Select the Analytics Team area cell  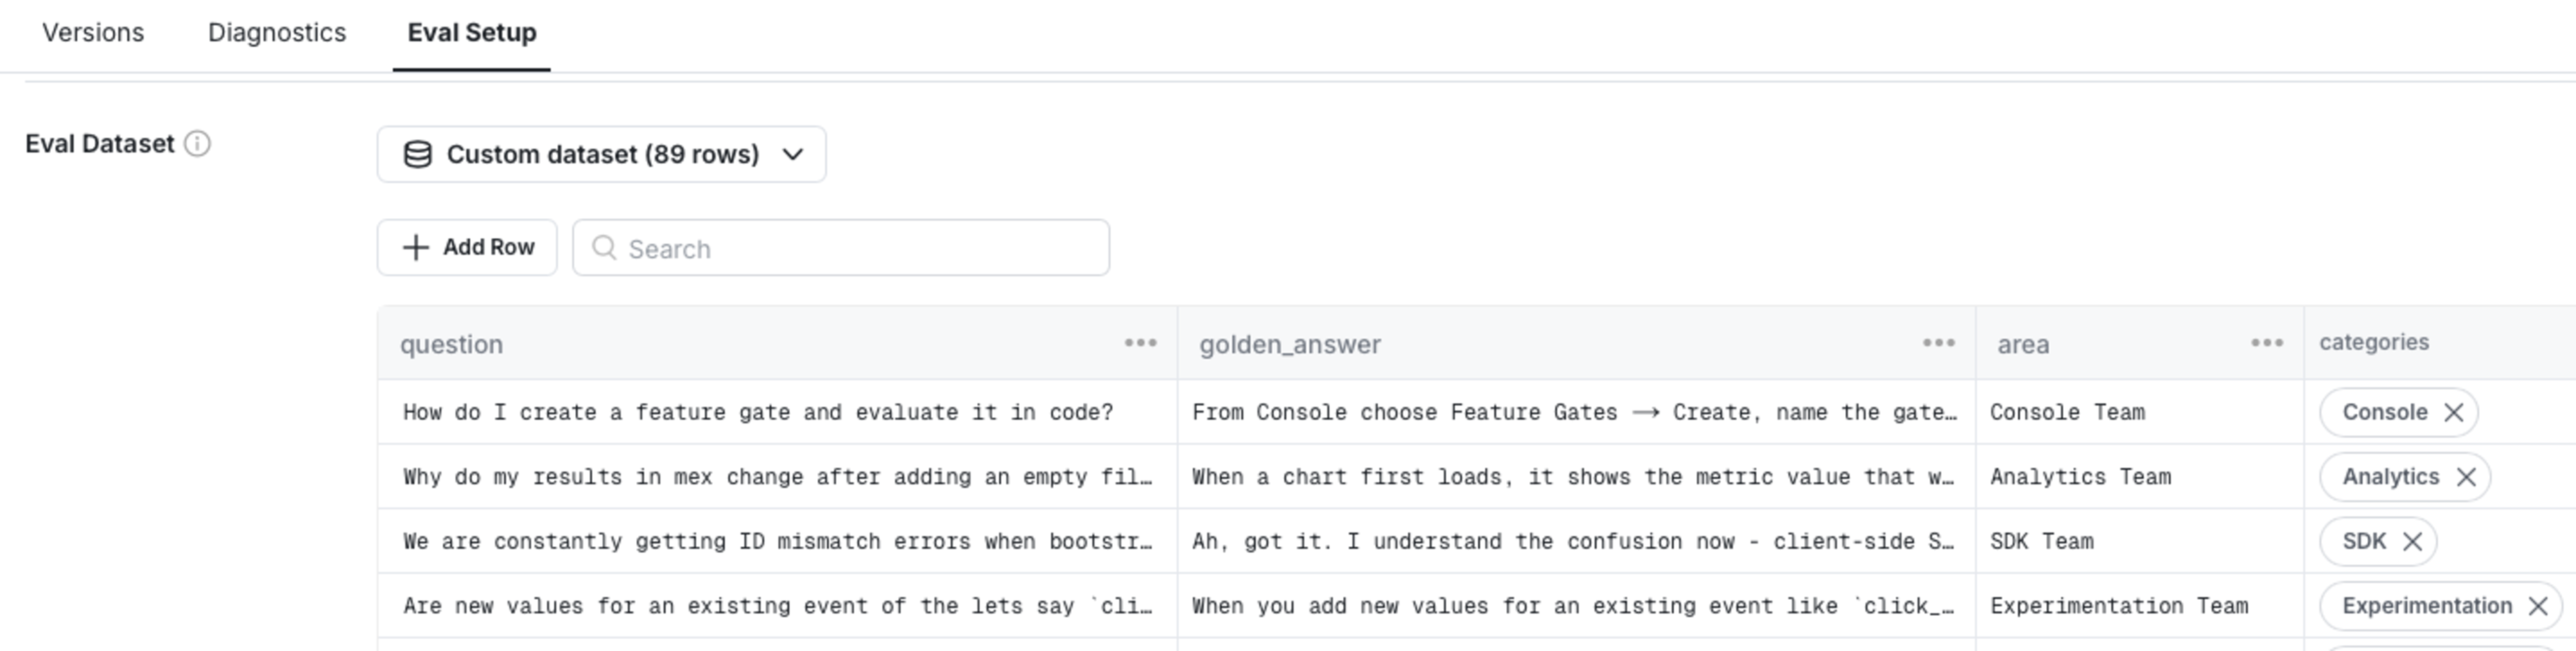point(2080,477)
